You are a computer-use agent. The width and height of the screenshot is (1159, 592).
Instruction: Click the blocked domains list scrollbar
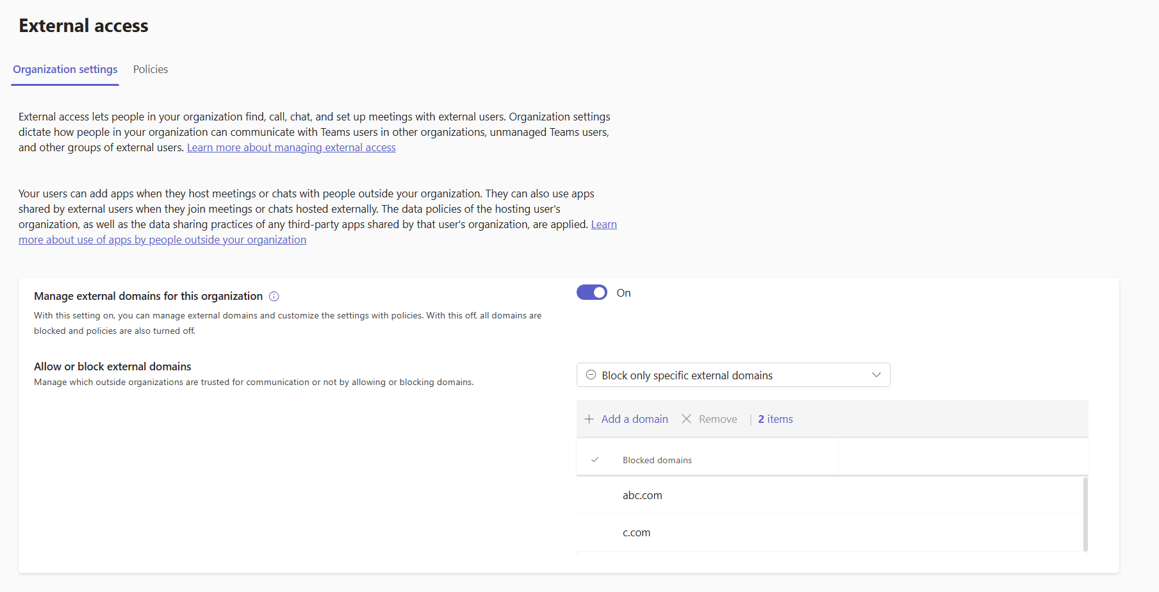point(1085,514)
